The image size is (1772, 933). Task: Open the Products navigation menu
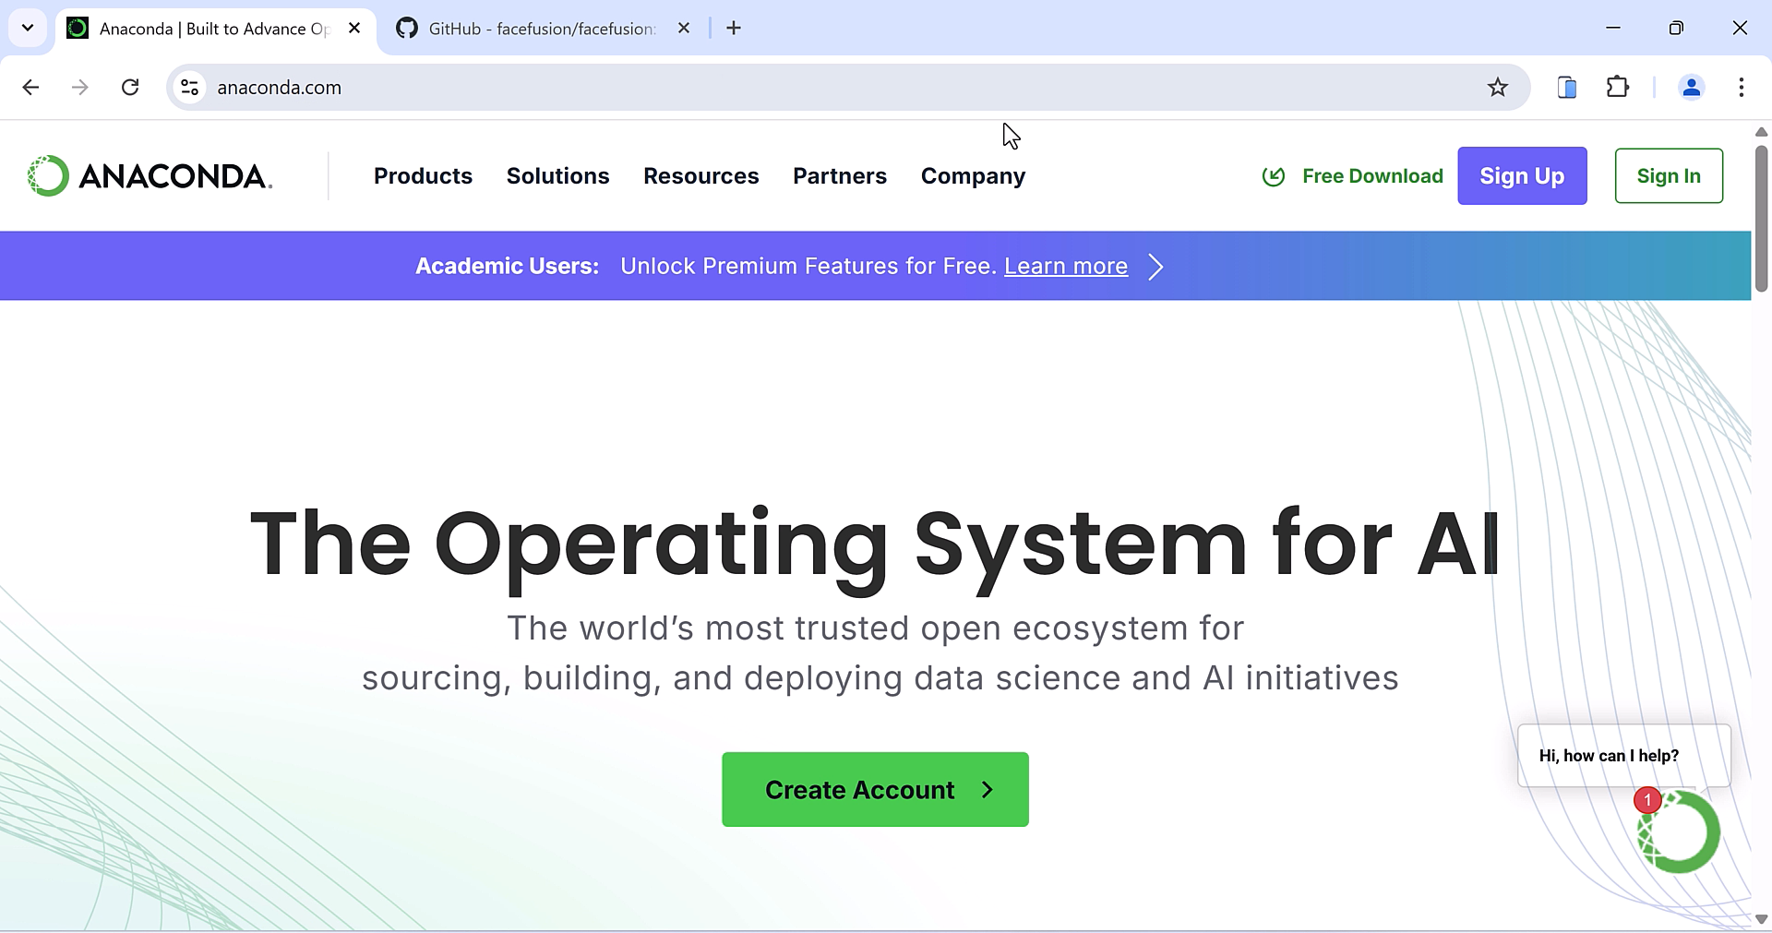click(423, 176)
